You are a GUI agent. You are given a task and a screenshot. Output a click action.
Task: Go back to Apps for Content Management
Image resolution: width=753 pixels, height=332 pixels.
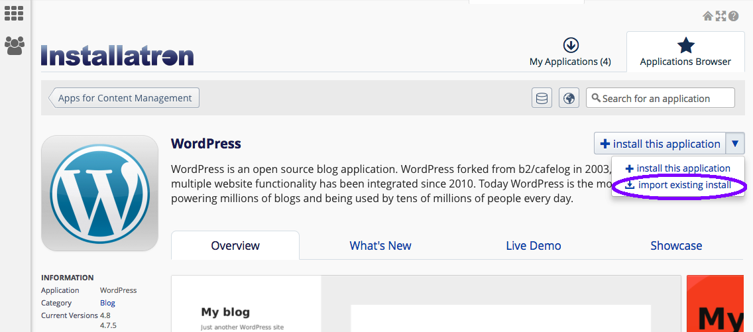point(124,98)
